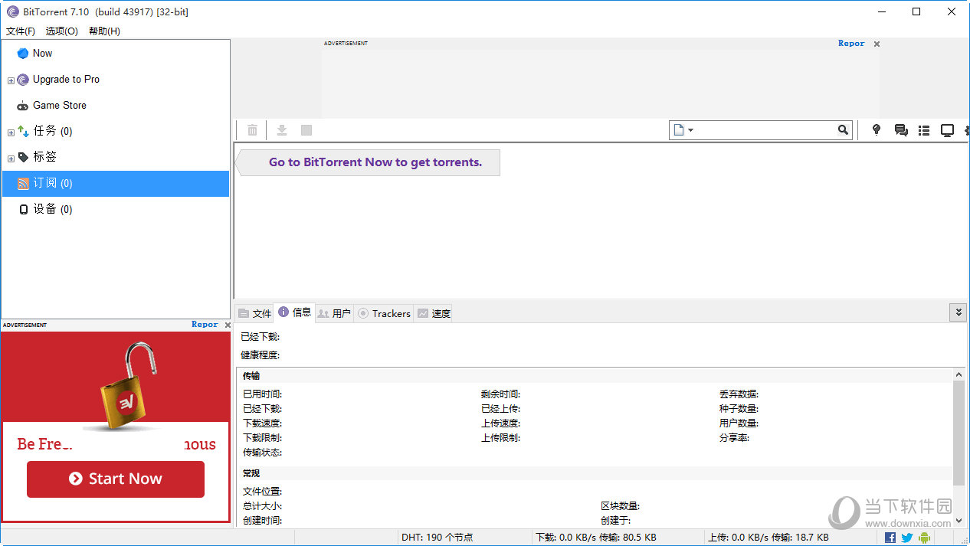Click the magnifying glass search icon
This screenshot has width=970, height=546.
pos(843,130)
